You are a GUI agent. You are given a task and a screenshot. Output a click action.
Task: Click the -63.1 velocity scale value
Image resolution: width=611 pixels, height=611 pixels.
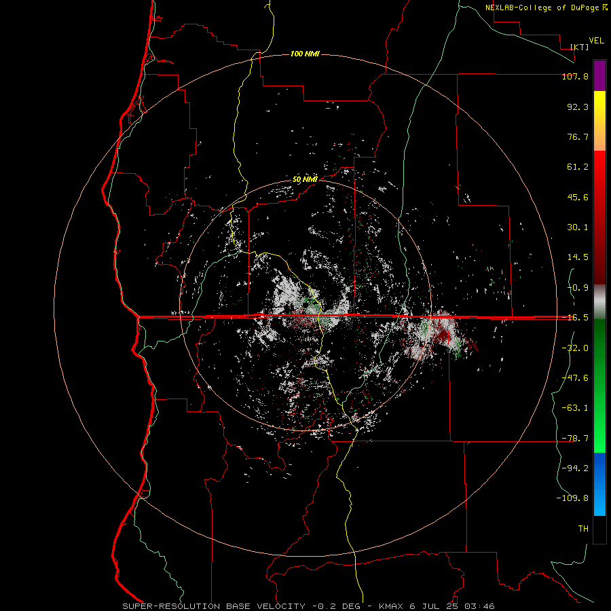[575, 408]
